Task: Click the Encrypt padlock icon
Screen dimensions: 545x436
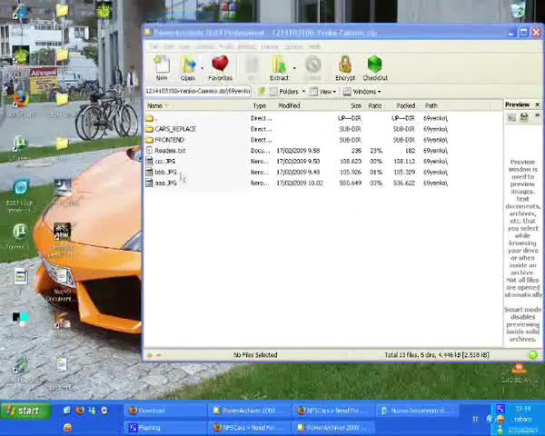Action: (345, 67)
